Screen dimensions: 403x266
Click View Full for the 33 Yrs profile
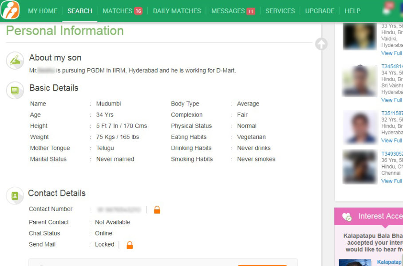point(392,53)
